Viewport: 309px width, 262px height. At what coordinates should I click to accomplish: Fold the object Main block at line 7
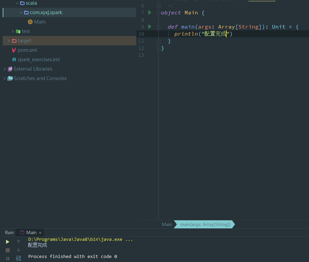coord(158,13)
